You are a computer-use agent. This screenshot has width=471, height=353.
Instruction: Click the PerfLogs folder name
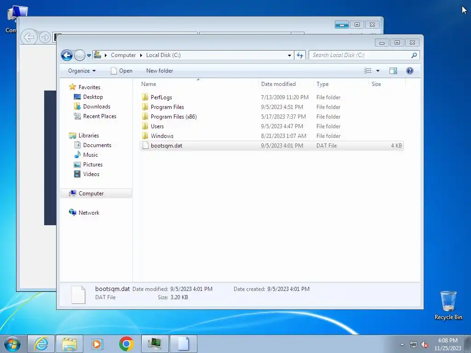point(161,97)
